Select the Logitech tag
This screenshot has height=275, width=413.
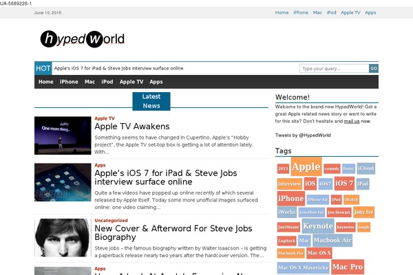[287, 241]
